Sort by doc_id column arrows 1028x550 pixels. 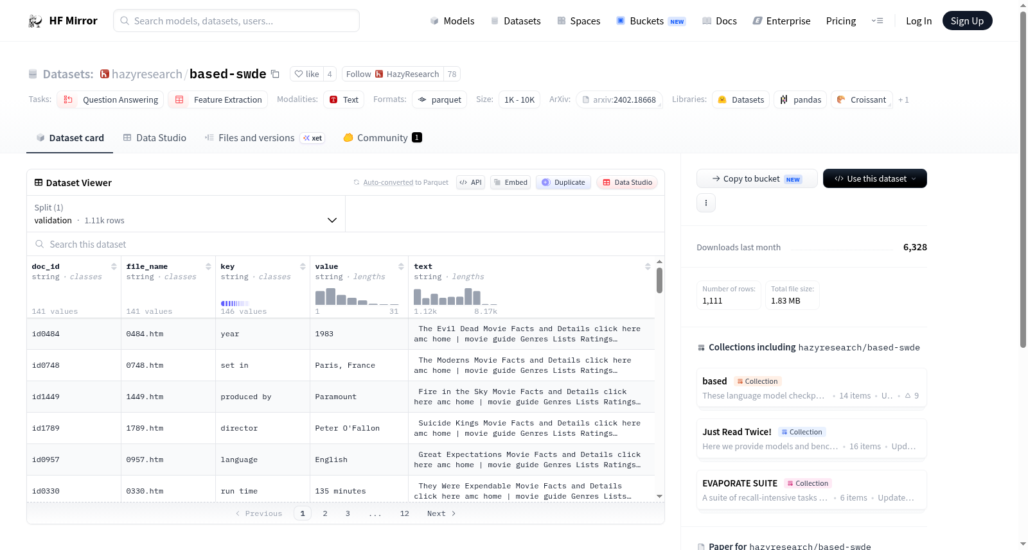pos(114,266)
